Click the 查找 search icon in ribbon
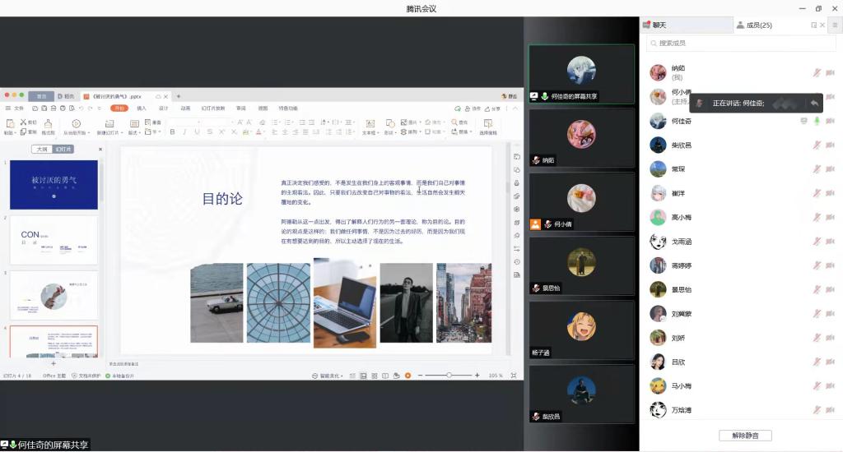The width and height of the screenshot is (843, 452). [x=454, y=122]
